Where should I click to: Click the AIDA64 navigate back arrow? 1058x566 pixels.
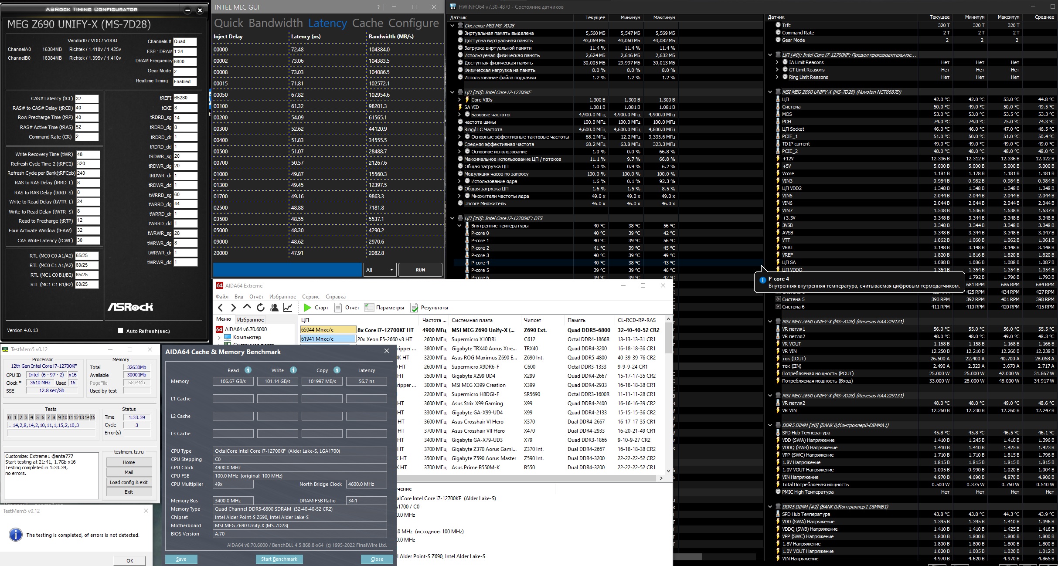(221, 308)
